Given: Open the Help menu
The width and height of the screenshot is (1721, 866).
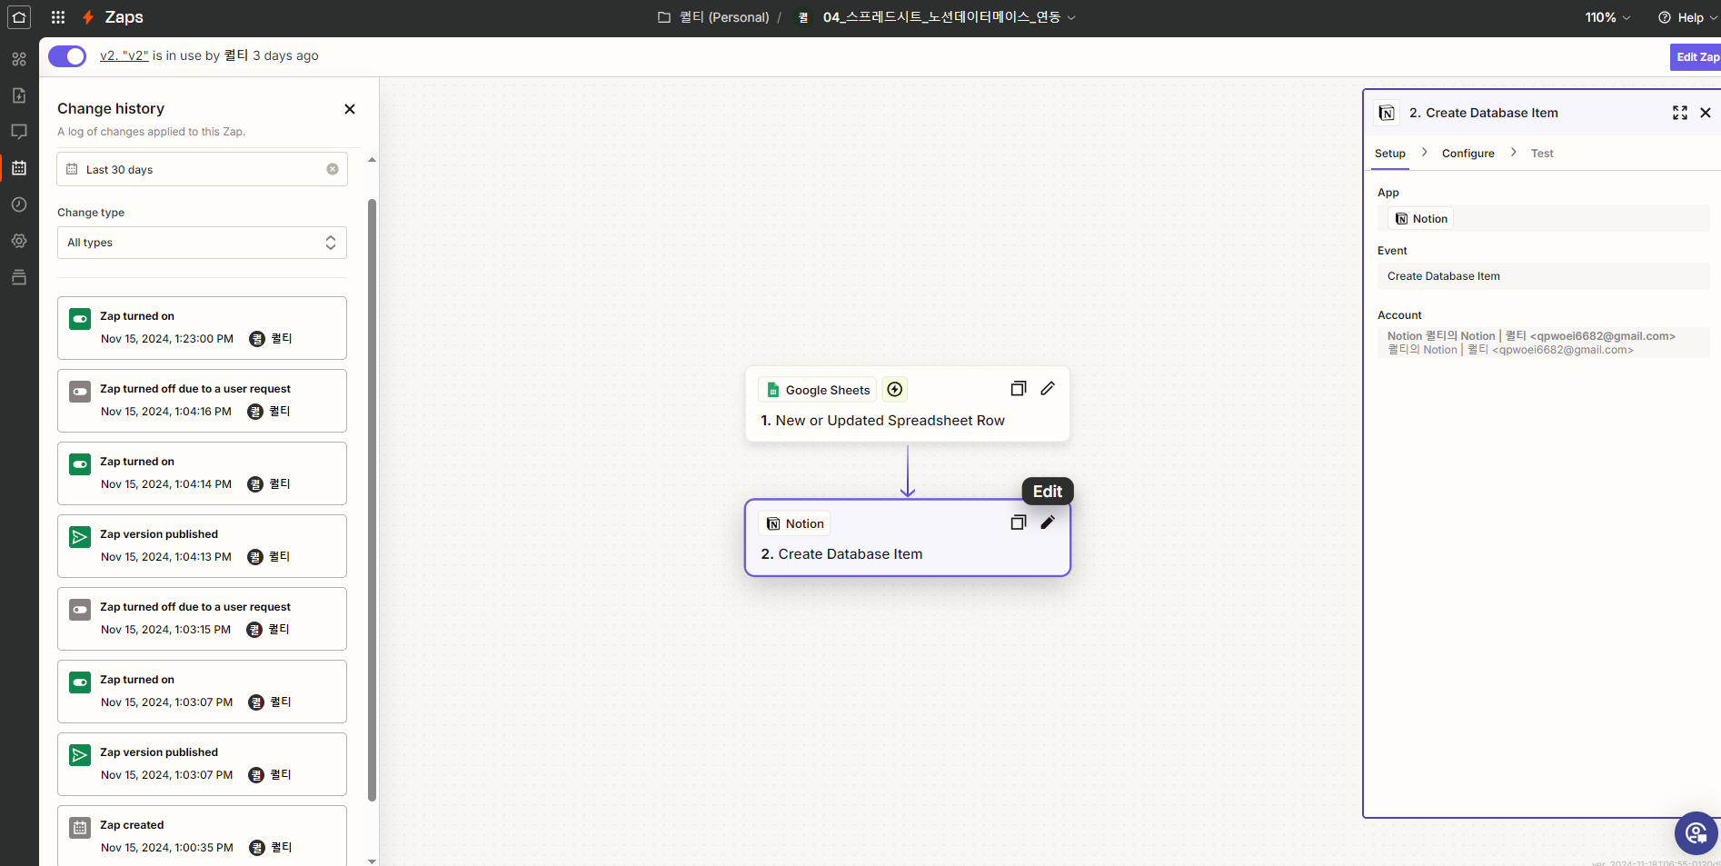Looking at the screenshot, I should tap(1687, 17).
